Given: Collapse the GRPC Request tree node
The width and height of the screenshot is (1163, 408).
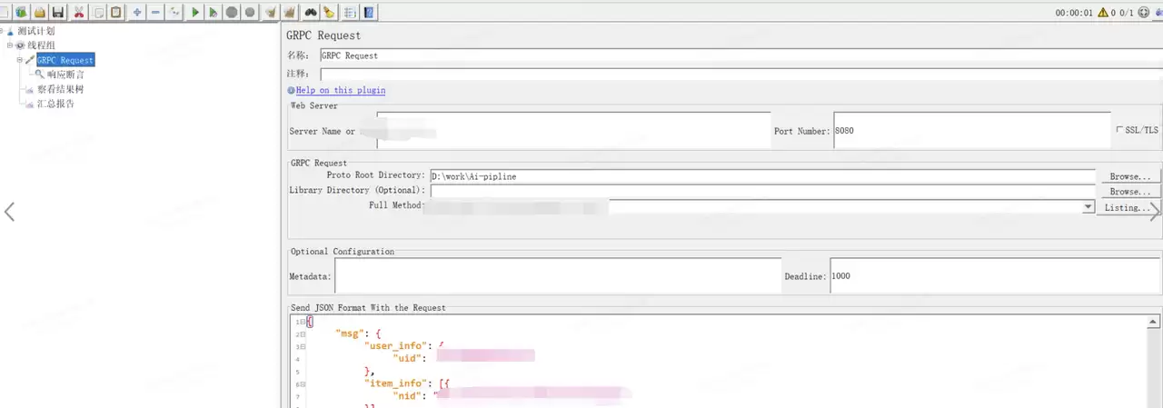Looking at the screenshot, I should coord(19,60).
